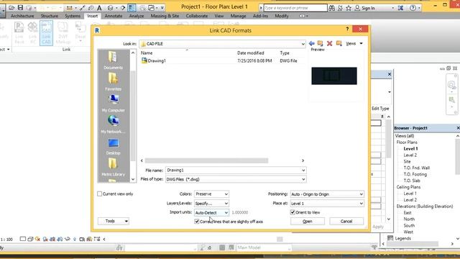Viewport: 460px width, 259px height.
Task: Select the Text tool in quick access toolbar
Action: click(x=99, y=8)
